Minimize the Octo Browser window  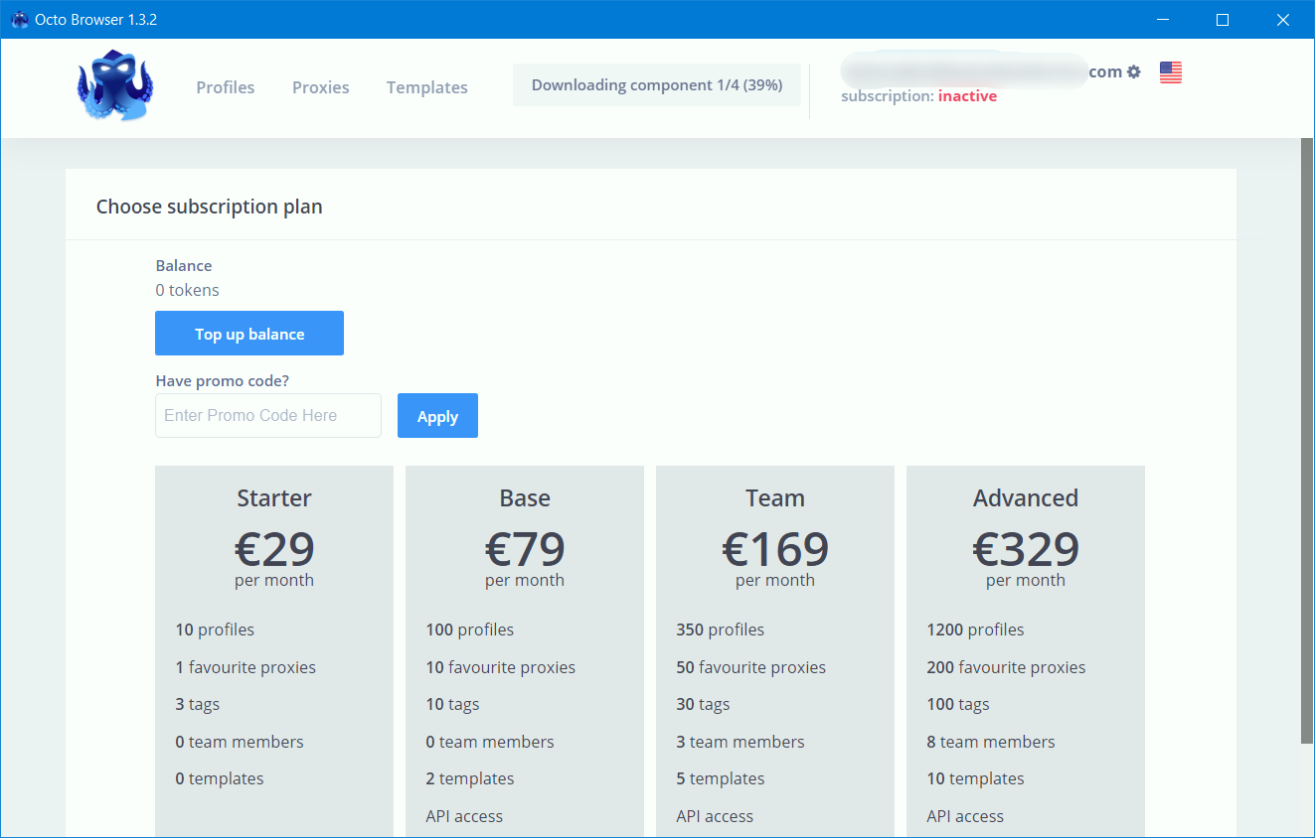tap(1164, 20)
